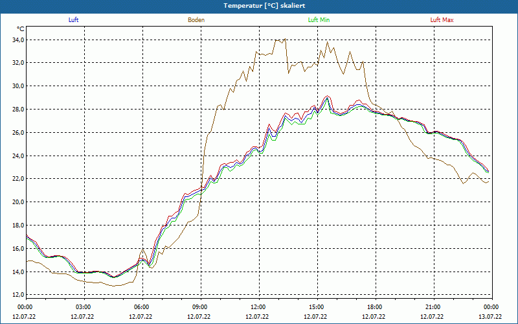The width and height of the screenshot is (518, 324).
Task: Click the 09:00 time axis label
Action: [200, 307]
